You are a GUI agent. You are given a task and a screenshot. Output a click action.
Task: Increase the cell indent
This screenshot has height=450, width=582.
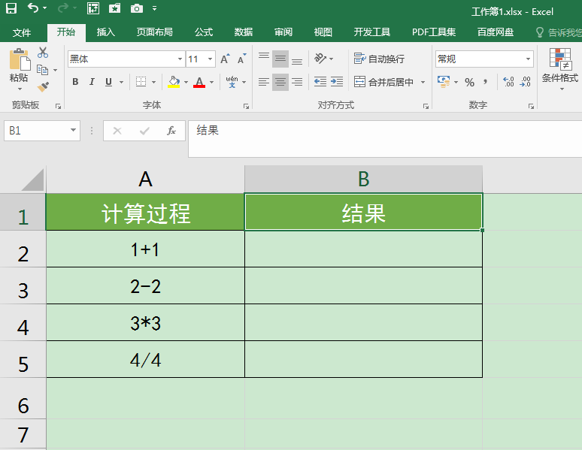(337, 82)
